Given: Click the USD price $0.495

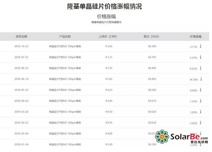Looking at the screenshot, I should (x=152, y=79).
